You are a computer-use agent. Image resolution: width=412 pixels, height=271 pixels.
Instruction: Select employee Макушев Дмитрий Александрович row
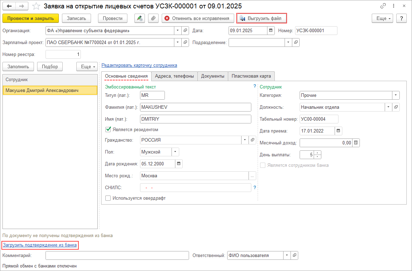coord(50,90)
